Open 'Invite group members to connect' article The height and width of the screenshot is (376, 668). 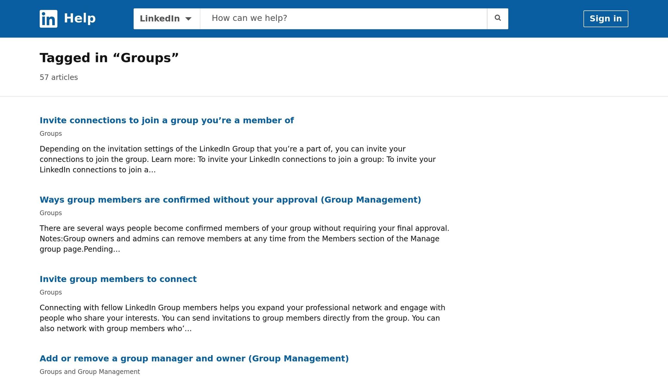[x=118, y=279]
